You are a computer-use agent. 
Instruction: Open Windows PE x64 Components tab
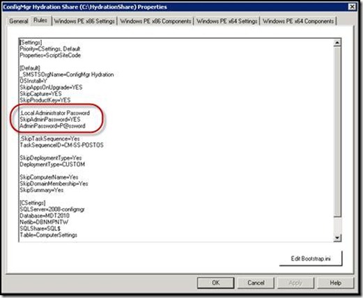298,21
